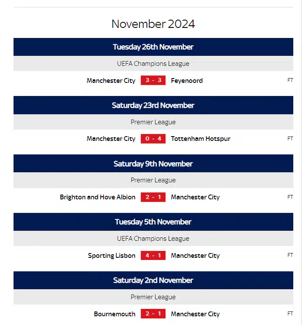Click the Tottenham Hotspur team name

coord(200,139)
